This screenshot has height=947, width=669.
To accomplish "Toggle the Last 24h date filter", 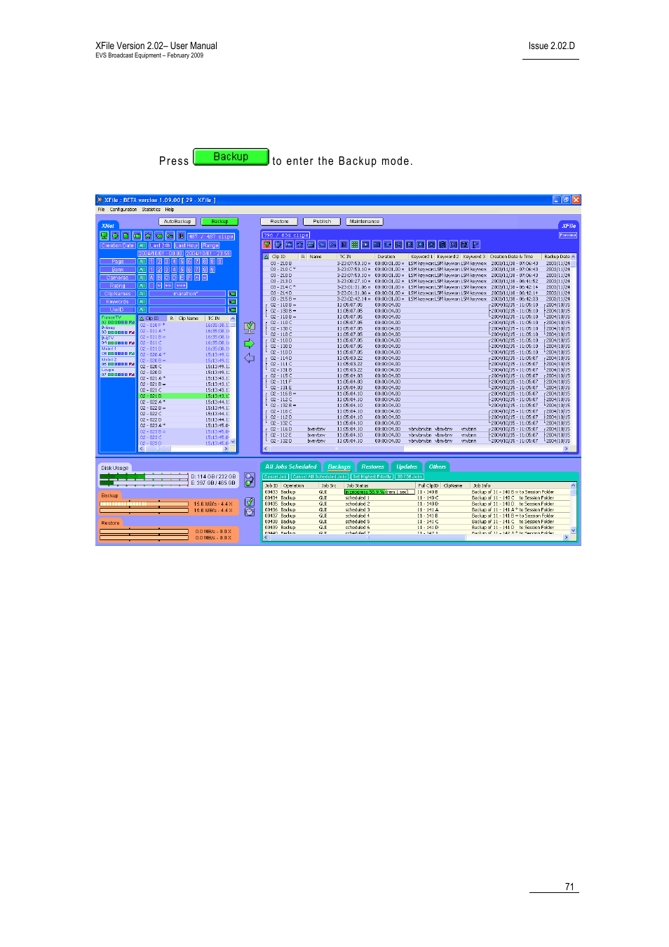I will [160, 246].
